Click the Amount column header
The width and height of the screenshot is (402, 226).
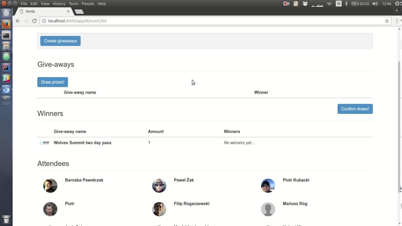156,132
